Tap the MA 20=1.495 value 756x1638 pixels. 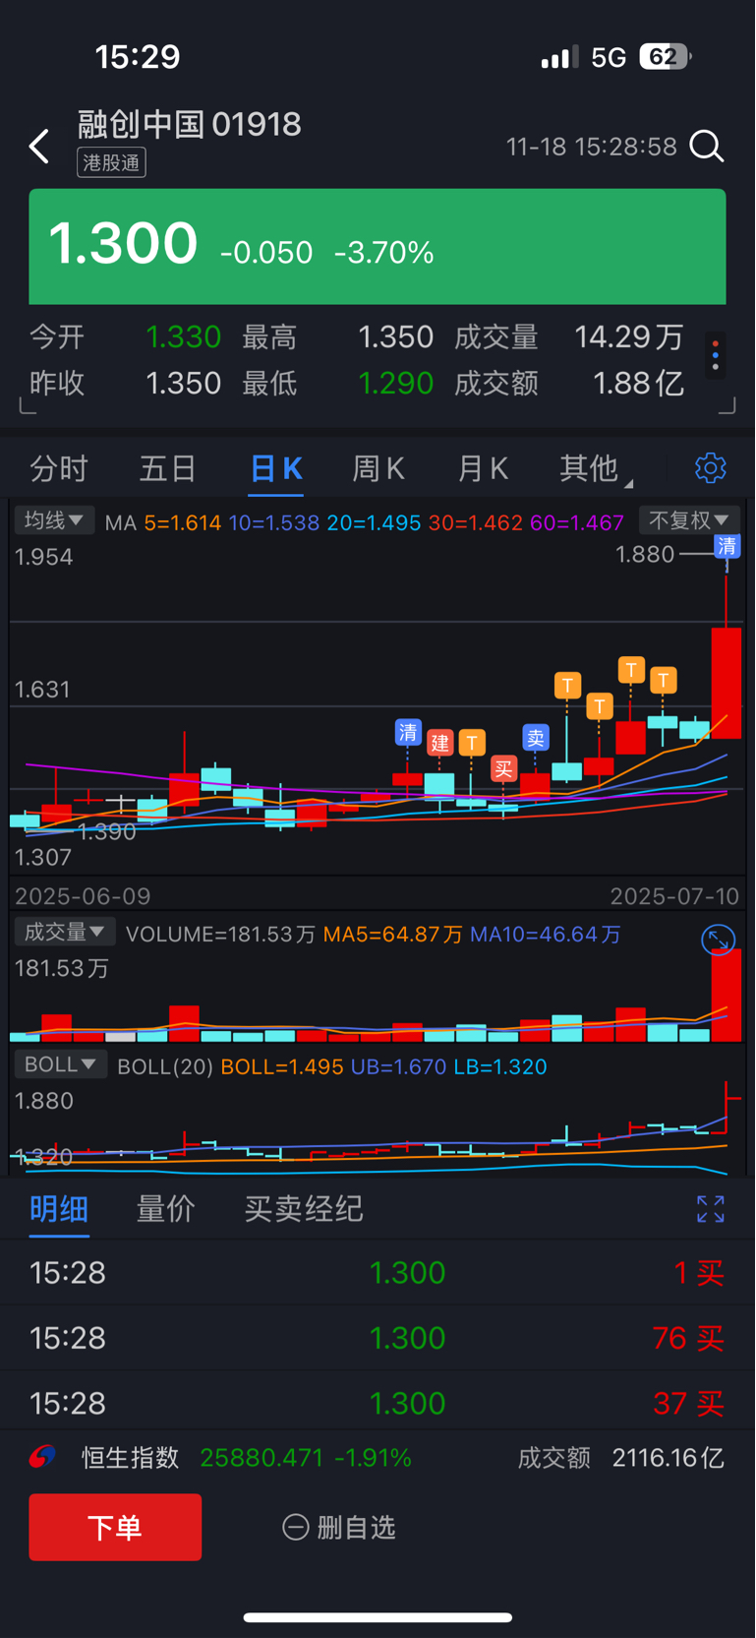375,522
